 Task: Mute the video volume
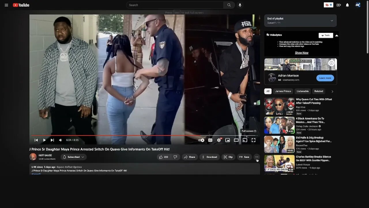click(60, 140)
